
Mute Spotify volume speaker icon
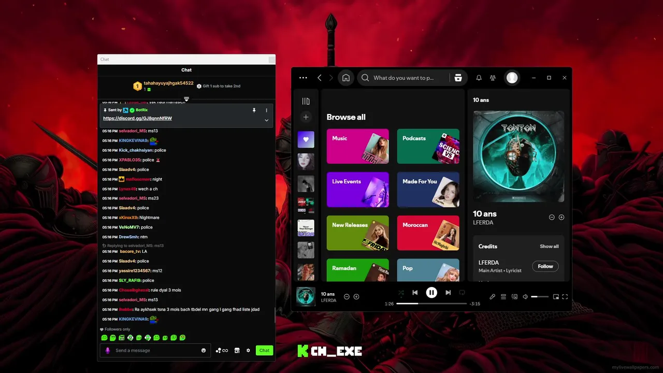525,297
